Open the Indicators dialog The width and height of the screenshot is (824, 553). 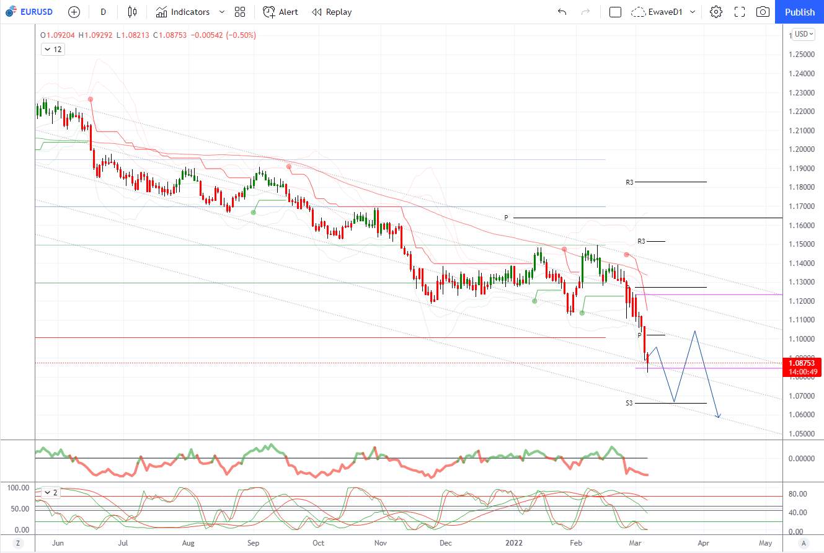pos(183,12)
